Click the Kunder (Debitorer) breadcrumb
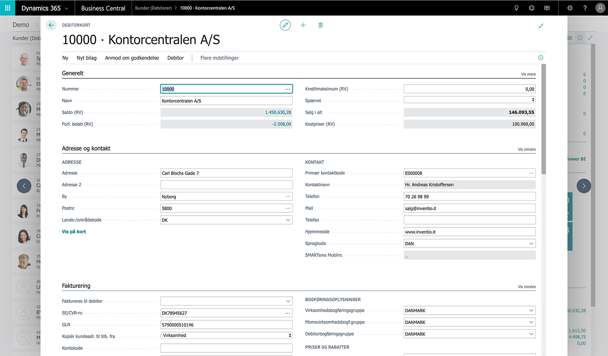The width and height of the screenshot is (608, 356). [153, 8]
